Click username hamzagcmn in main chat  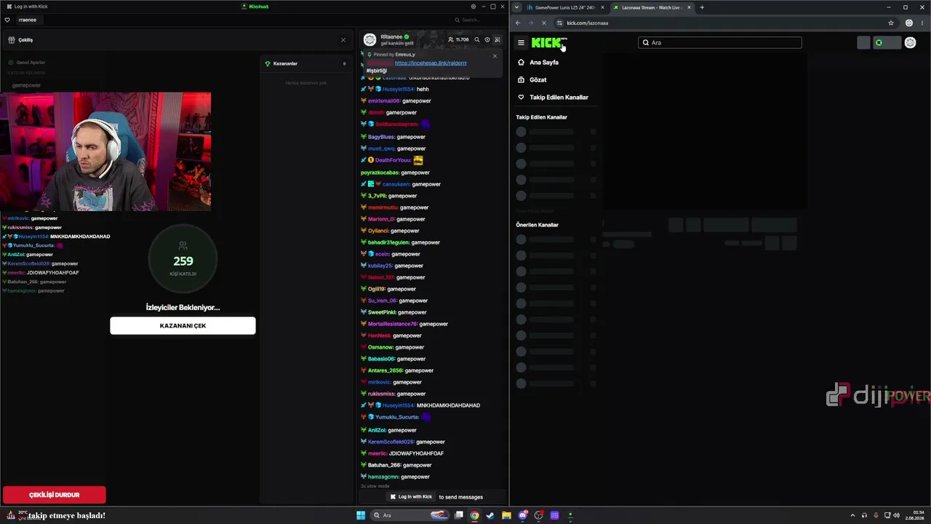pyautogui.click(x=383, y=477)
